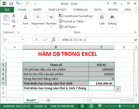Viewport: 139px width, 109px height.
Task: Open the VIEW tab
Action: click(x=128, y=10)
